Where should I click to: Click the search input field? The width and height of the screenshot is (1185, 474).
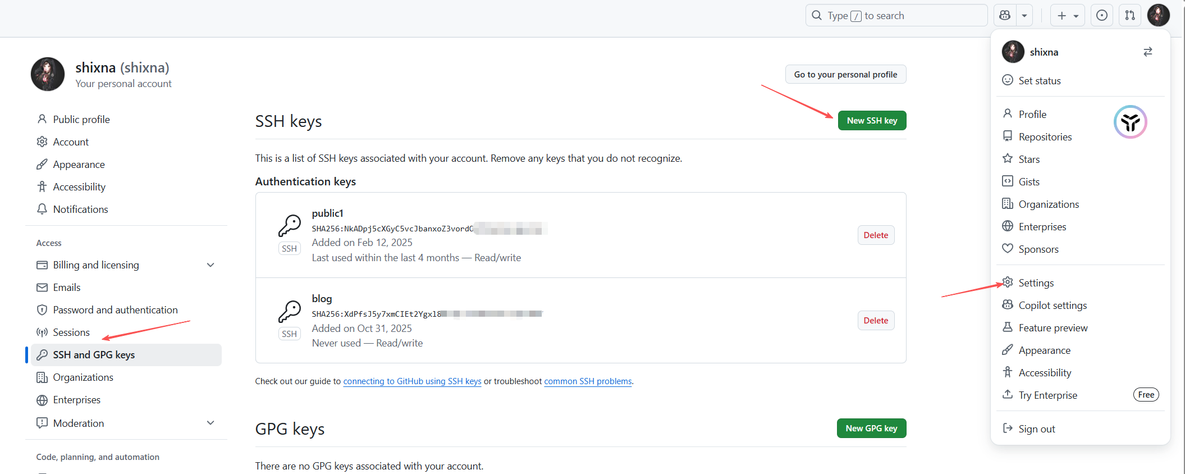point(896,16)
